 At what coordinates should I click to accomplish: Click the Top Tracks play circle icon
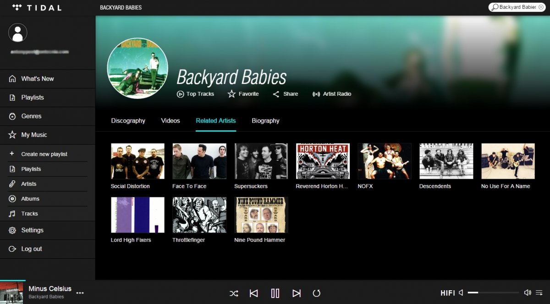180,94
